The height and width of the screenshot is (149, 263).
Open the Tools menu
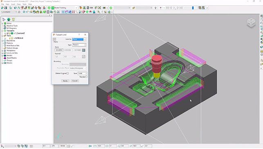pyautogui.click(x=25, y=4)
